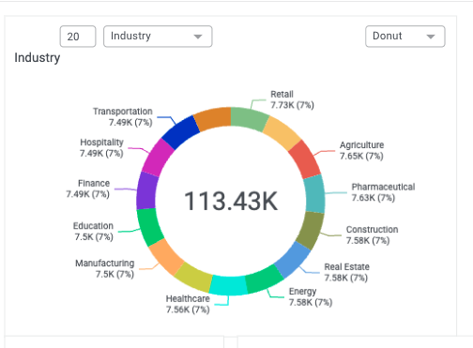Select the dark blue Transportation segment
This screenshot has height=348, width=473.
point(181,132)
